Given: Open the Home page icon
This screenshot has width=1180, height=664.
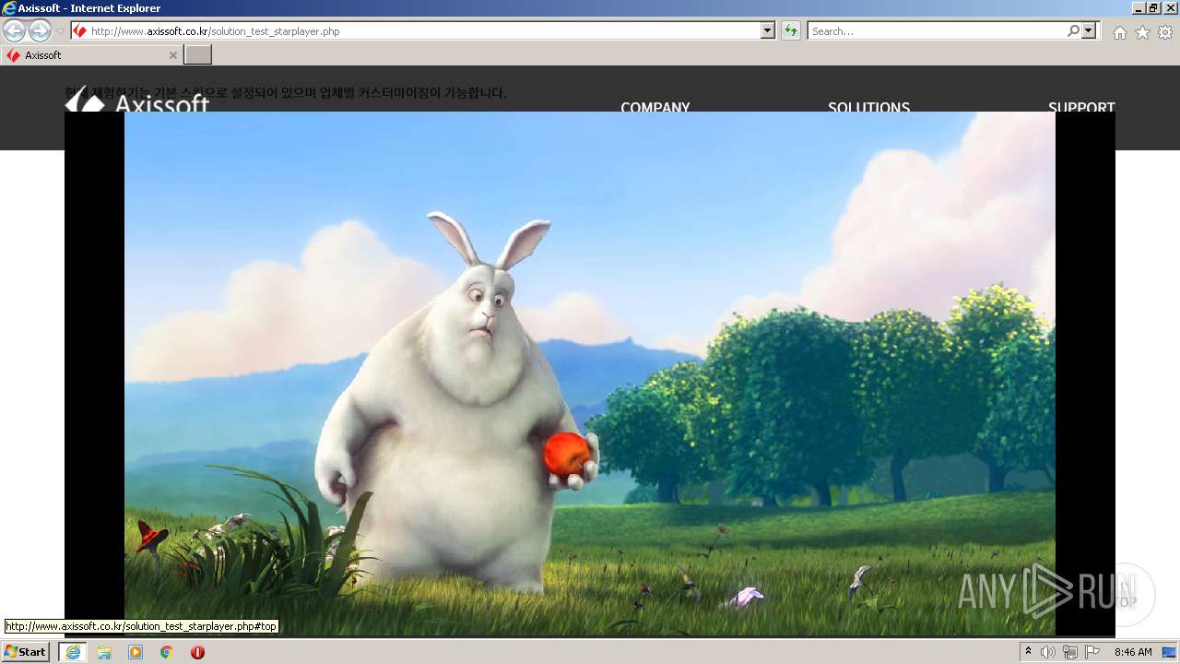Looking at the screenshot, I should coord(1119,32).
